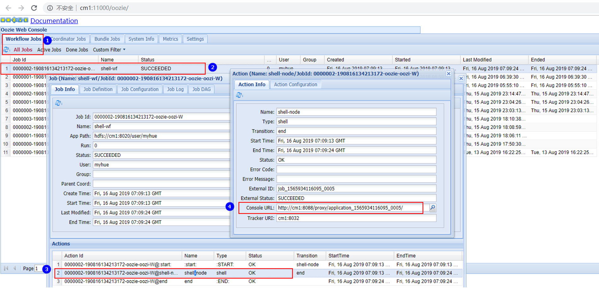Sort jobs by the Created column
The width and height of the screenshot is (599, 288).
(x=358, y=60)
